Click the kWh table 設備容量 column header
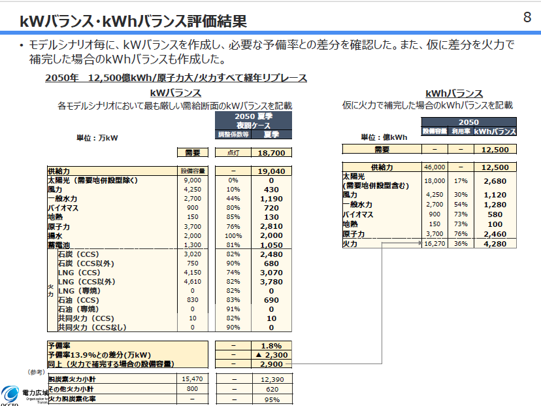The height and width of the screenshot is (406, 541). pos(434,131)
